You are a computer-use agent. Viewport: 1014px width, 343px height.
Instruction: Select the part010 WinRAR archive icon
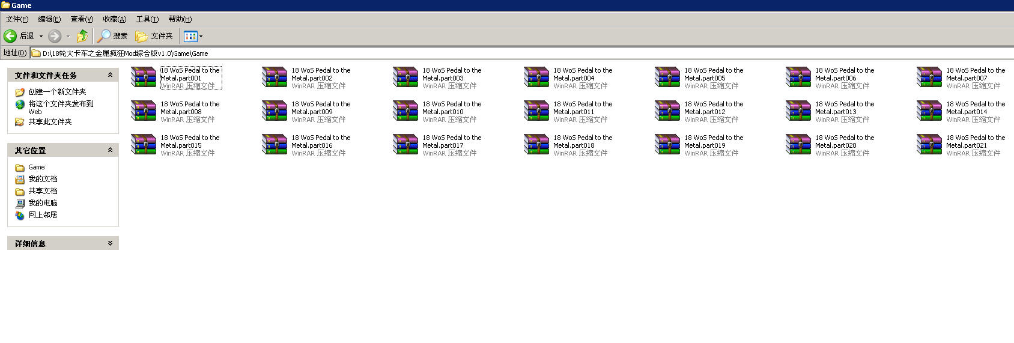[405, 111]
